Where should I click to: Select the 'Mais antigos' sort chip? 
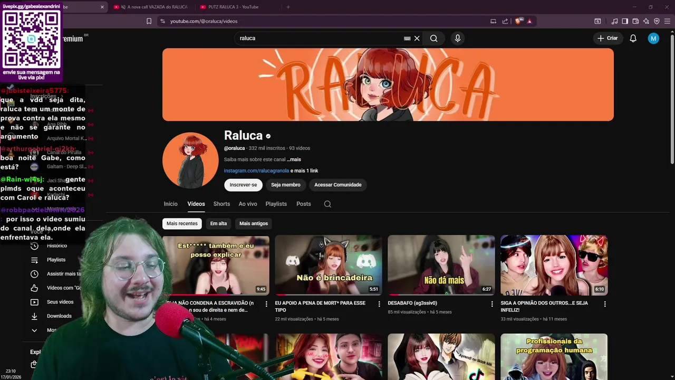(254, 223)
